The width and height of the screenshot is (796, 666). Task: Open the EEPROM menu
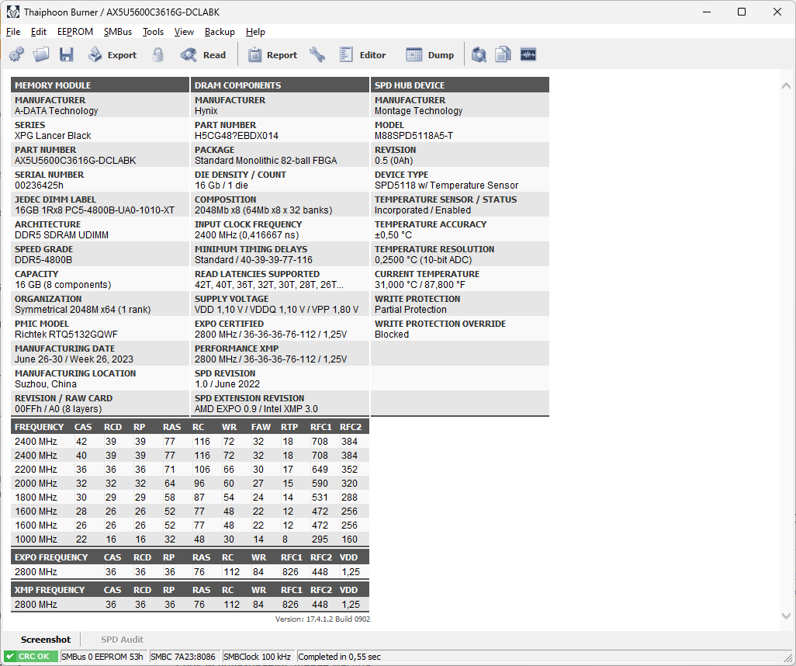tap(75, 32)
